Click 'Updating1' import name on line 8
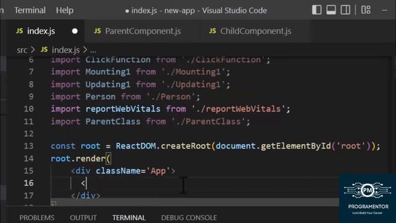The image size is (396, 223). coord(108,84)
